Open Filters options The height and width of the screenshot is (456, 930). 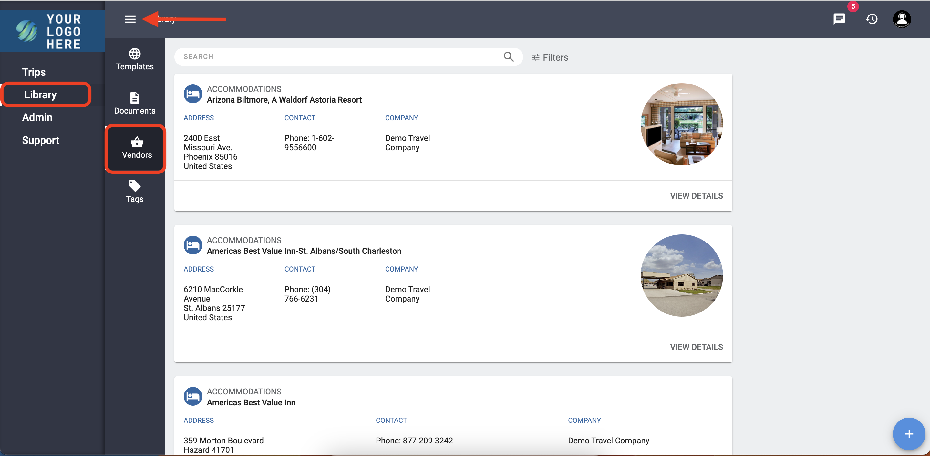tap(550, 57)
